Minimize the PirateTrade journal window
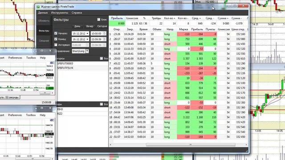This screenshot has width=285, height=160. pyautogui.click(x=229, y=6)
